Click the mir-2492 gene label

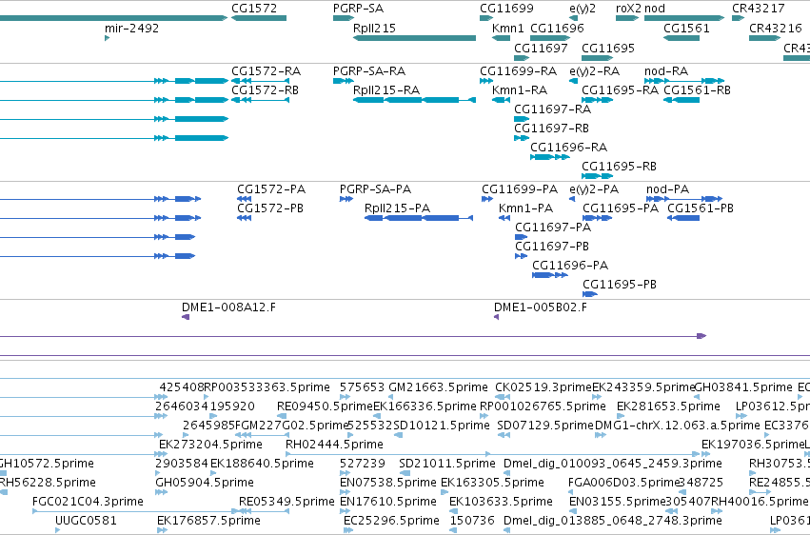point(131,28)
